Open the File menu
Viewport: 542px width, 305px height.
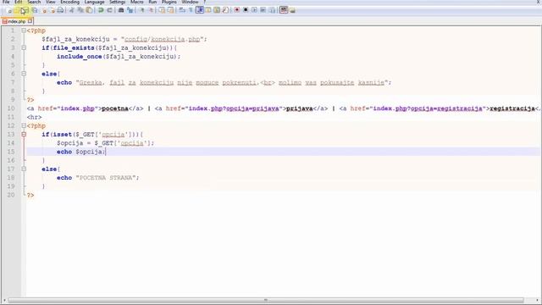(x=6, y=2)
